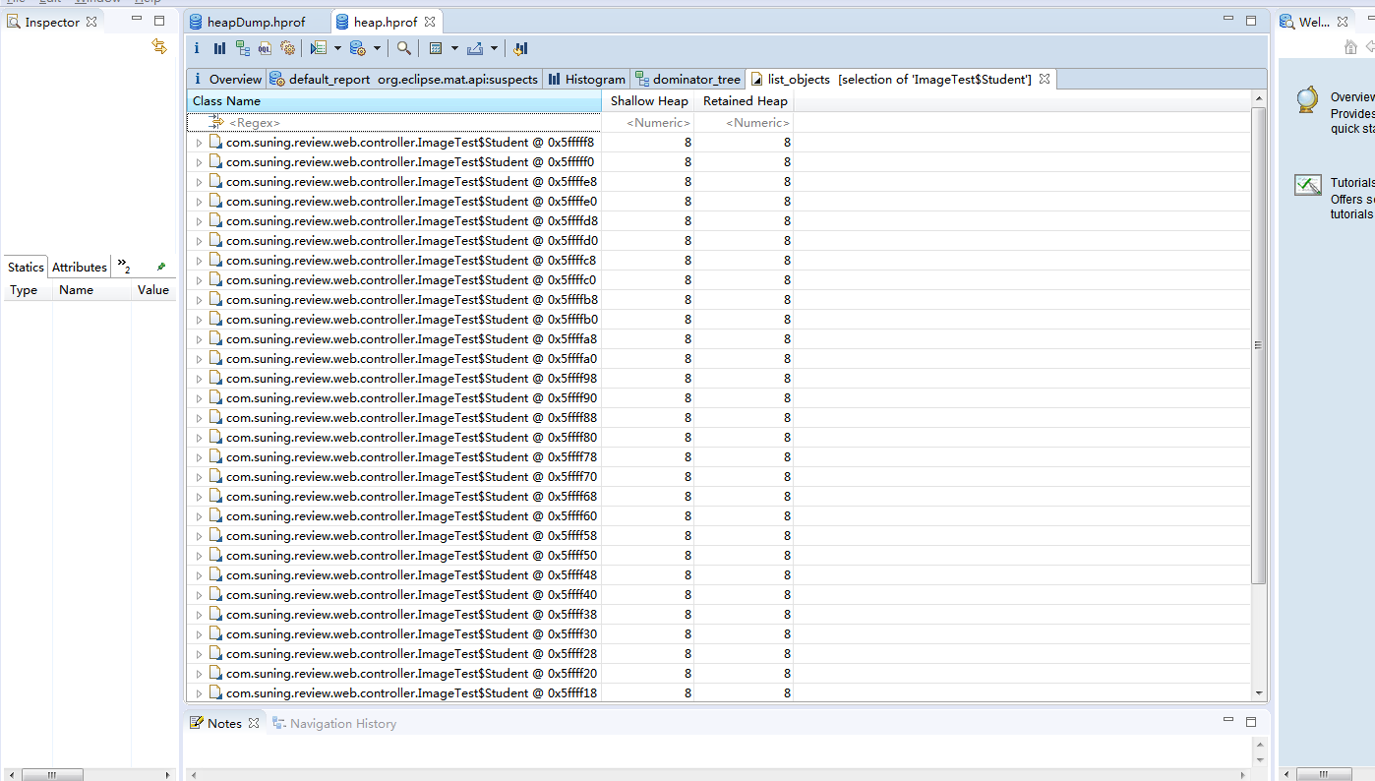Close the list_objects tab
Viewport: 1375px width, 781px height.
coord(1045,79)
